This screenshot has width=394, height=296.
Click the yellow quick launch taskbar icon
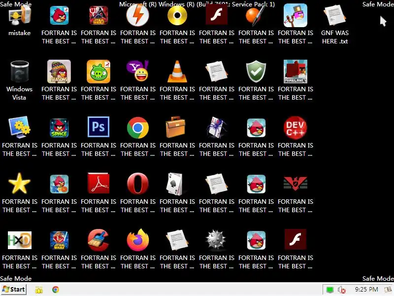click(x=39, y=290)
